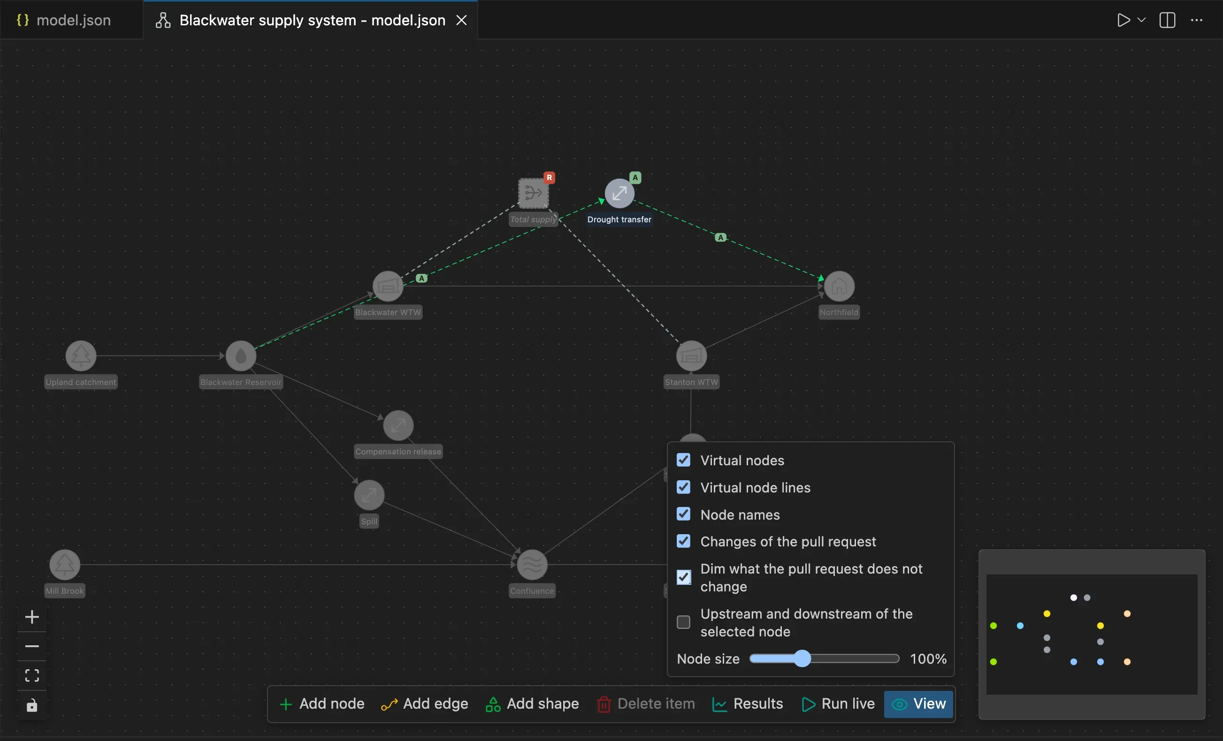Select the Northfield demand node
Viewport: 1223px width, 741px height.
coord(839,286)
